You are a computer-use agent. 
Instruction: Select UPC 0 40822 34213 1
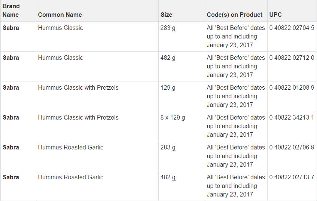click(292, 117)
